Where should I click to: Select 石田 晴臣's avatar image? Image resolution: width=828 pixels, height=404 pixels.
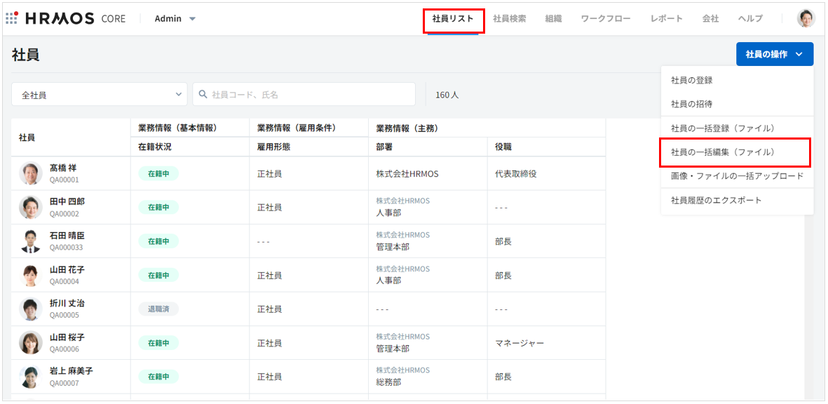(31, 241)
